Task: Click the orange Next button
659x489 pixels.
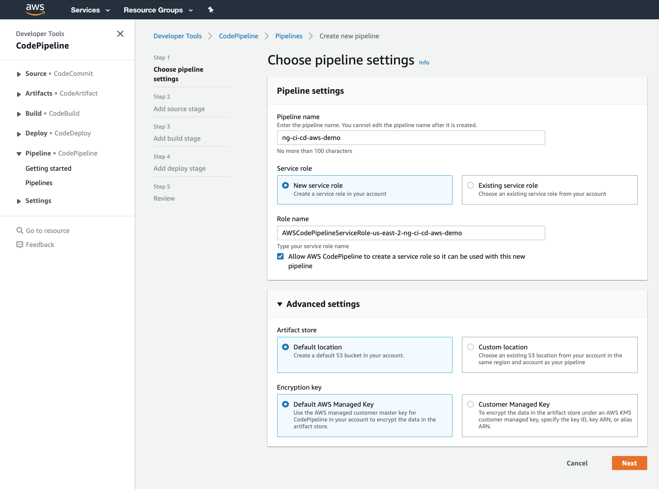Action: pos(629,463)
